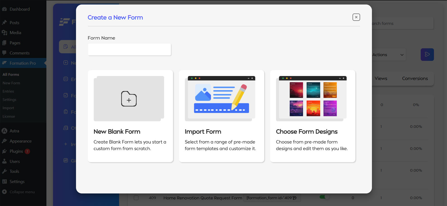Viewport: 447px width, 206px height.
Task: Click the blank form folder-plus icon
Action: 129,99
